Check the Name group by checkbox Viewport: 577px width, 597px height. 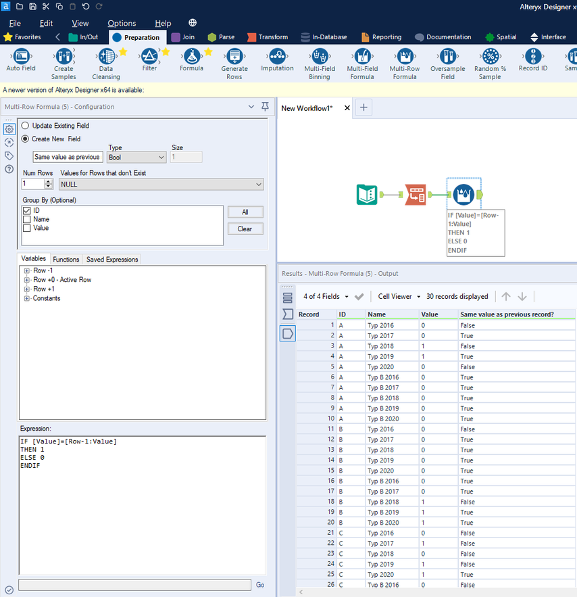26,220
